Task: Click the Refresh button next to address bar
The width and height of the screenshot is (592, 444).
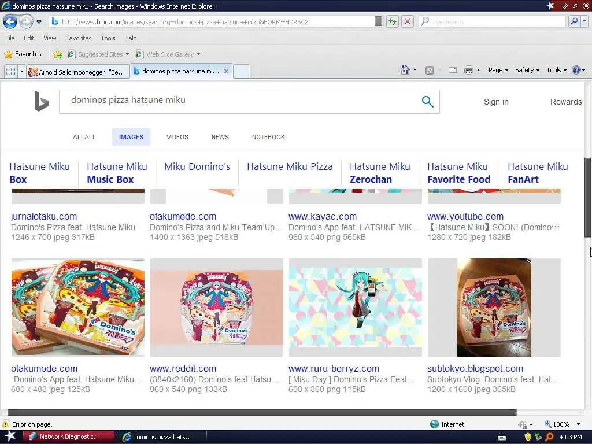Action: [x=393, y=21]
